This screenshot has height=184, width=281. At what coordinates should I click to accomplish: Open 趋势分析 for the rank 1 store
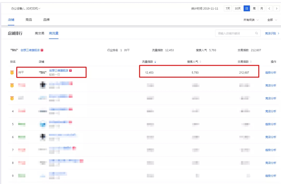[x=271, y=73]
